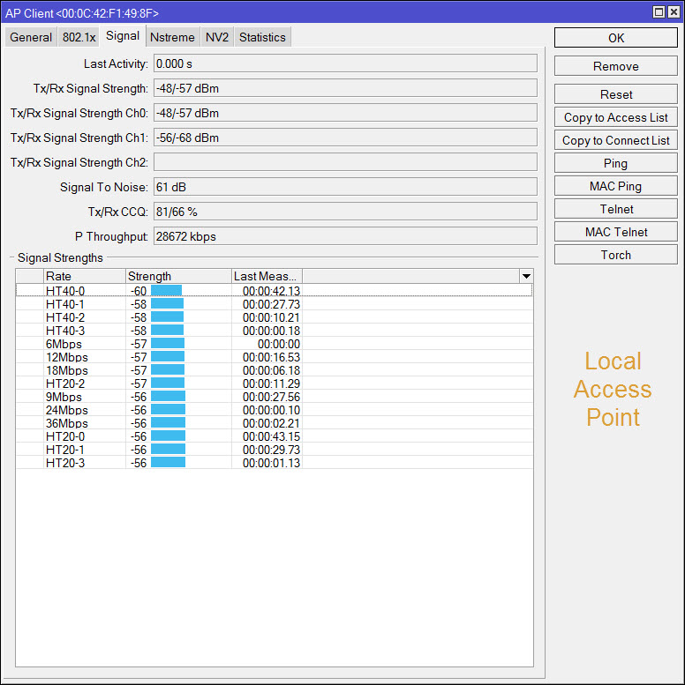Click the 00:00:02.21 last measured cell
685x685 pixels.
[267, 423]
